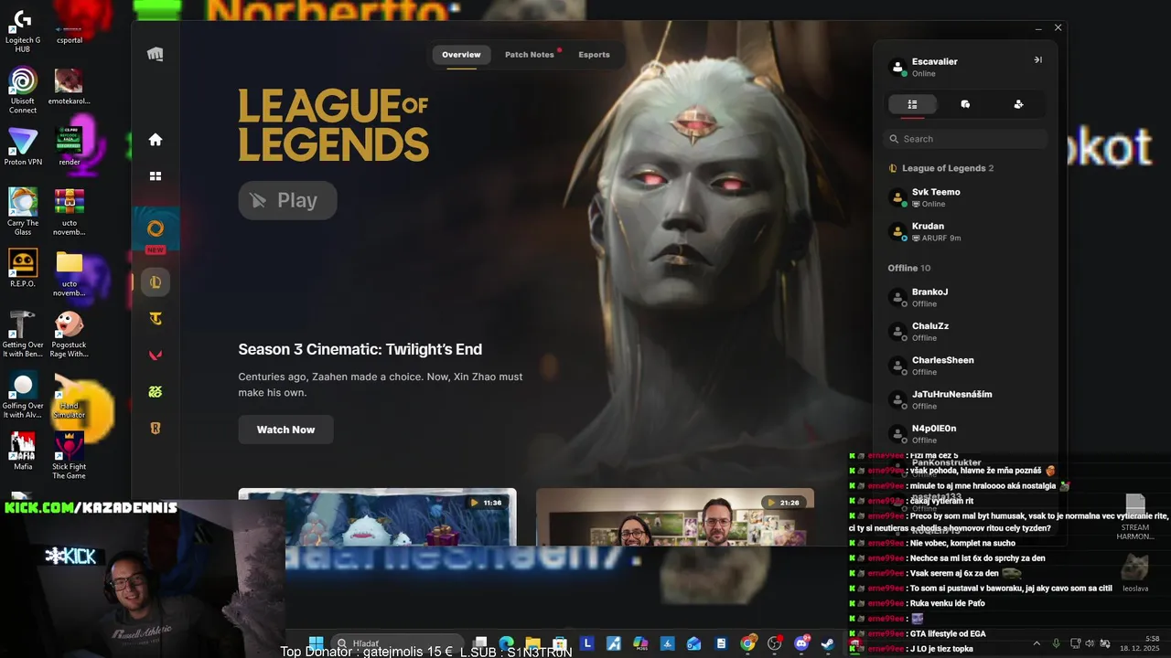Image resolution: width=1171 pixels, height=658 pixels.
Task: Open Discord from taskbar
Action: 801,643
